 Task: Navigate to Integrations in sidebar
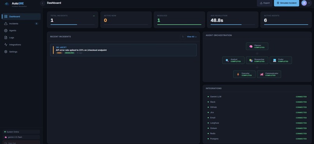pyautogui.click(x=21, y=45)
